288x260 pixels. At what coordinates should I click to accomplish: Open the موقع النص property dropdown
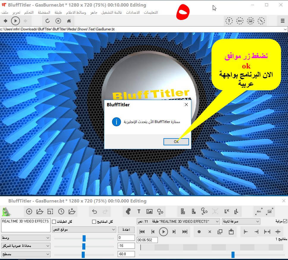click(84, 230)
